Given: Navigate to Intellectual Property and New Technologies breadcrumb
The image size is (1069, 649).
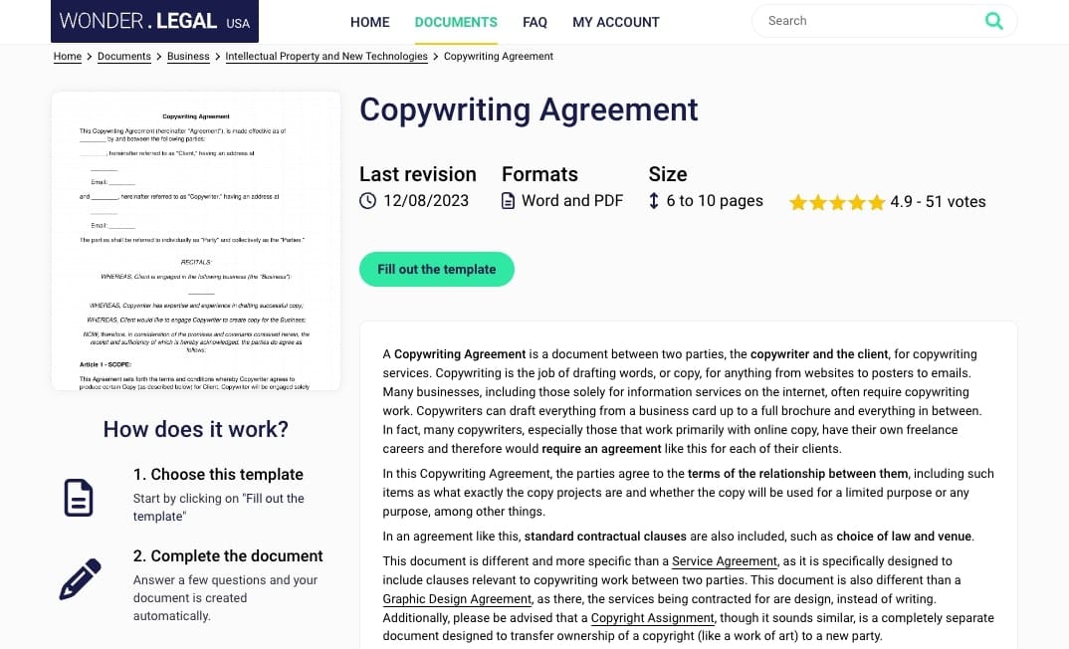Looking at the screenshot, I should point(326,57).
